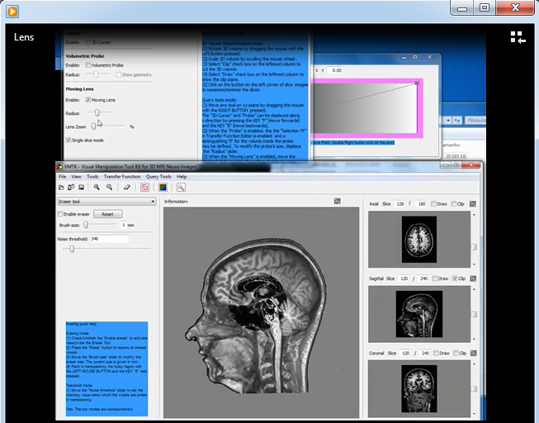Click the Open file toolbar icon
The image size is (539, 423).
[x=62, y=188]
